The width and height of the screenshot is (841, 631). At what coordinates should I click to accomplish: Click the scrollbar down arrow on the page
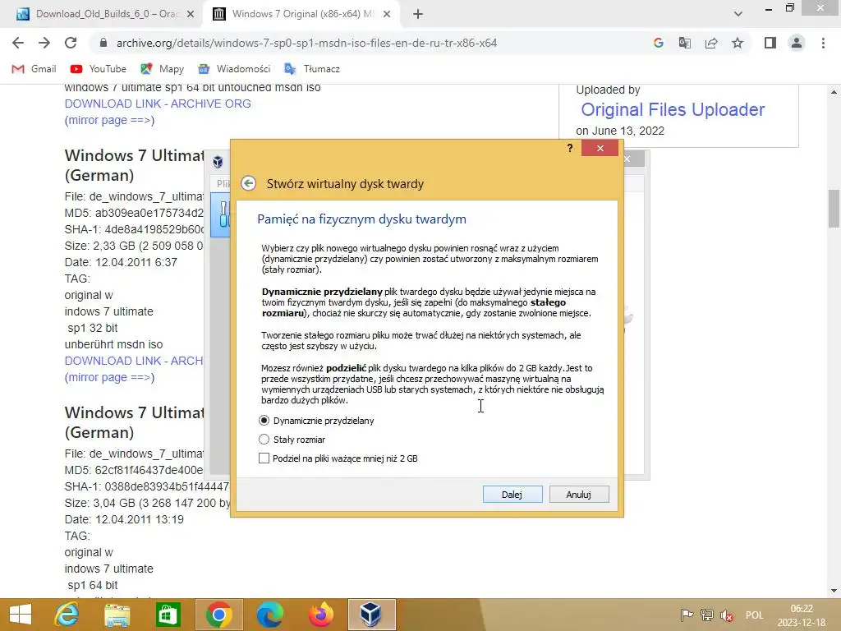tap(834, 591)
